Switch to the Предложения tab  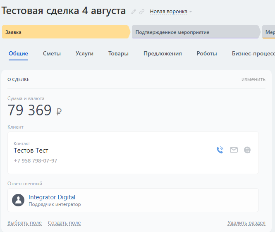point(163,53)
